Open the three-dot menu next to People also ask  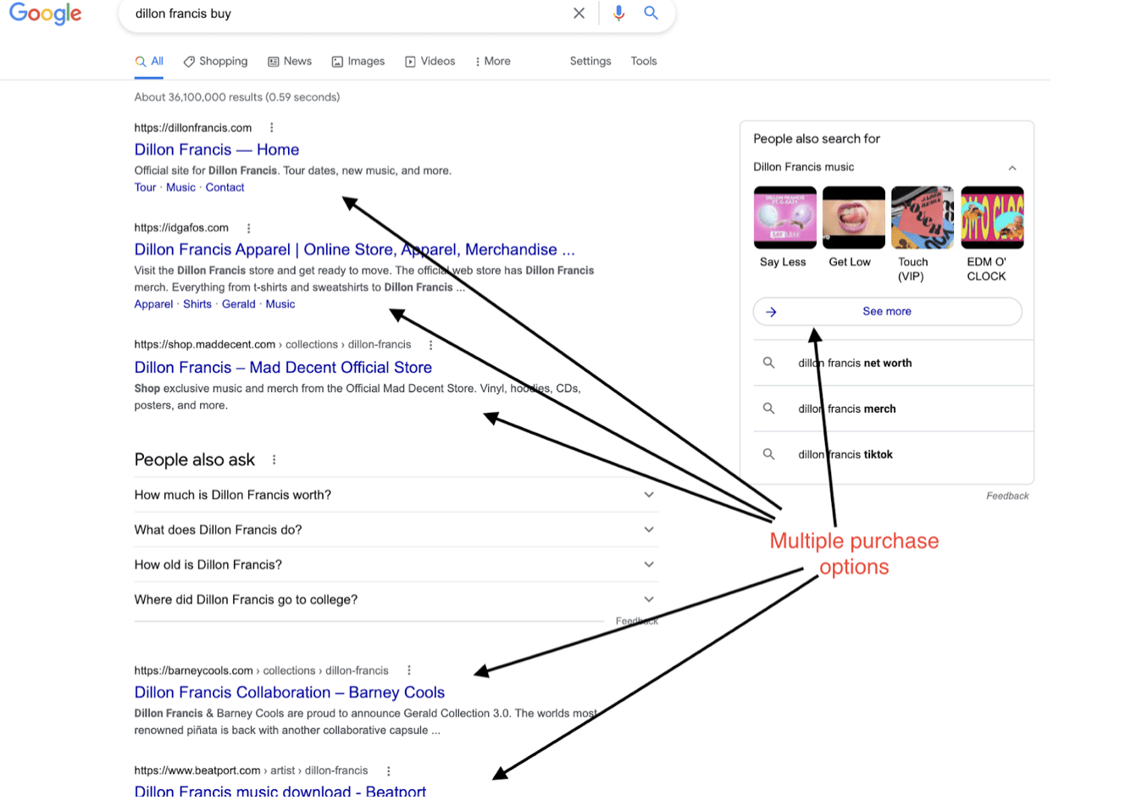(273, 458)
